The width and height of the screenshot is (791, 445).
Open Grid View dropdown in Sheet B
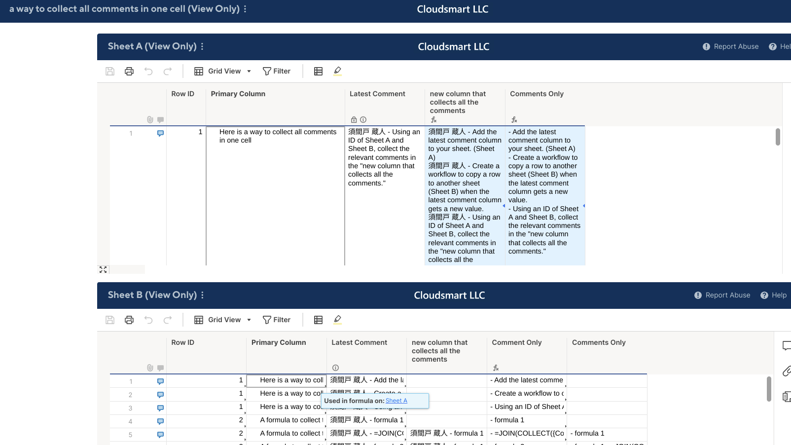(x=223, y=320)
